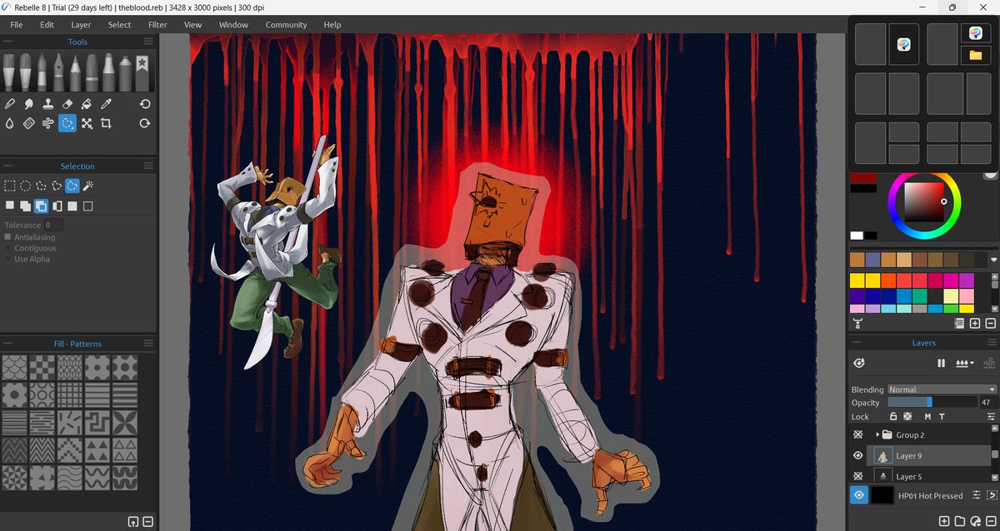Select the Blow tool icon
Viewport: 1000px width, 531px height.
pyautogui.click(x=48, y=123)
